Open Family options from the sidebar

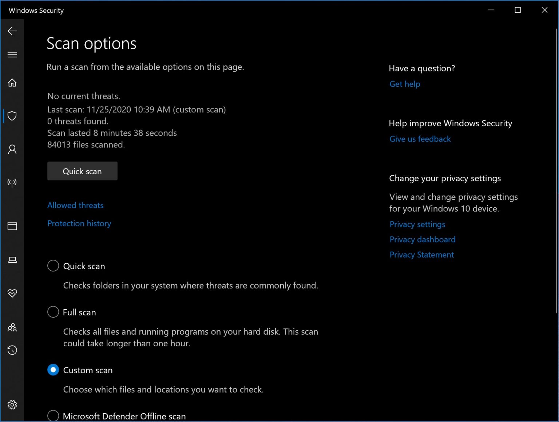coord(12,327)
